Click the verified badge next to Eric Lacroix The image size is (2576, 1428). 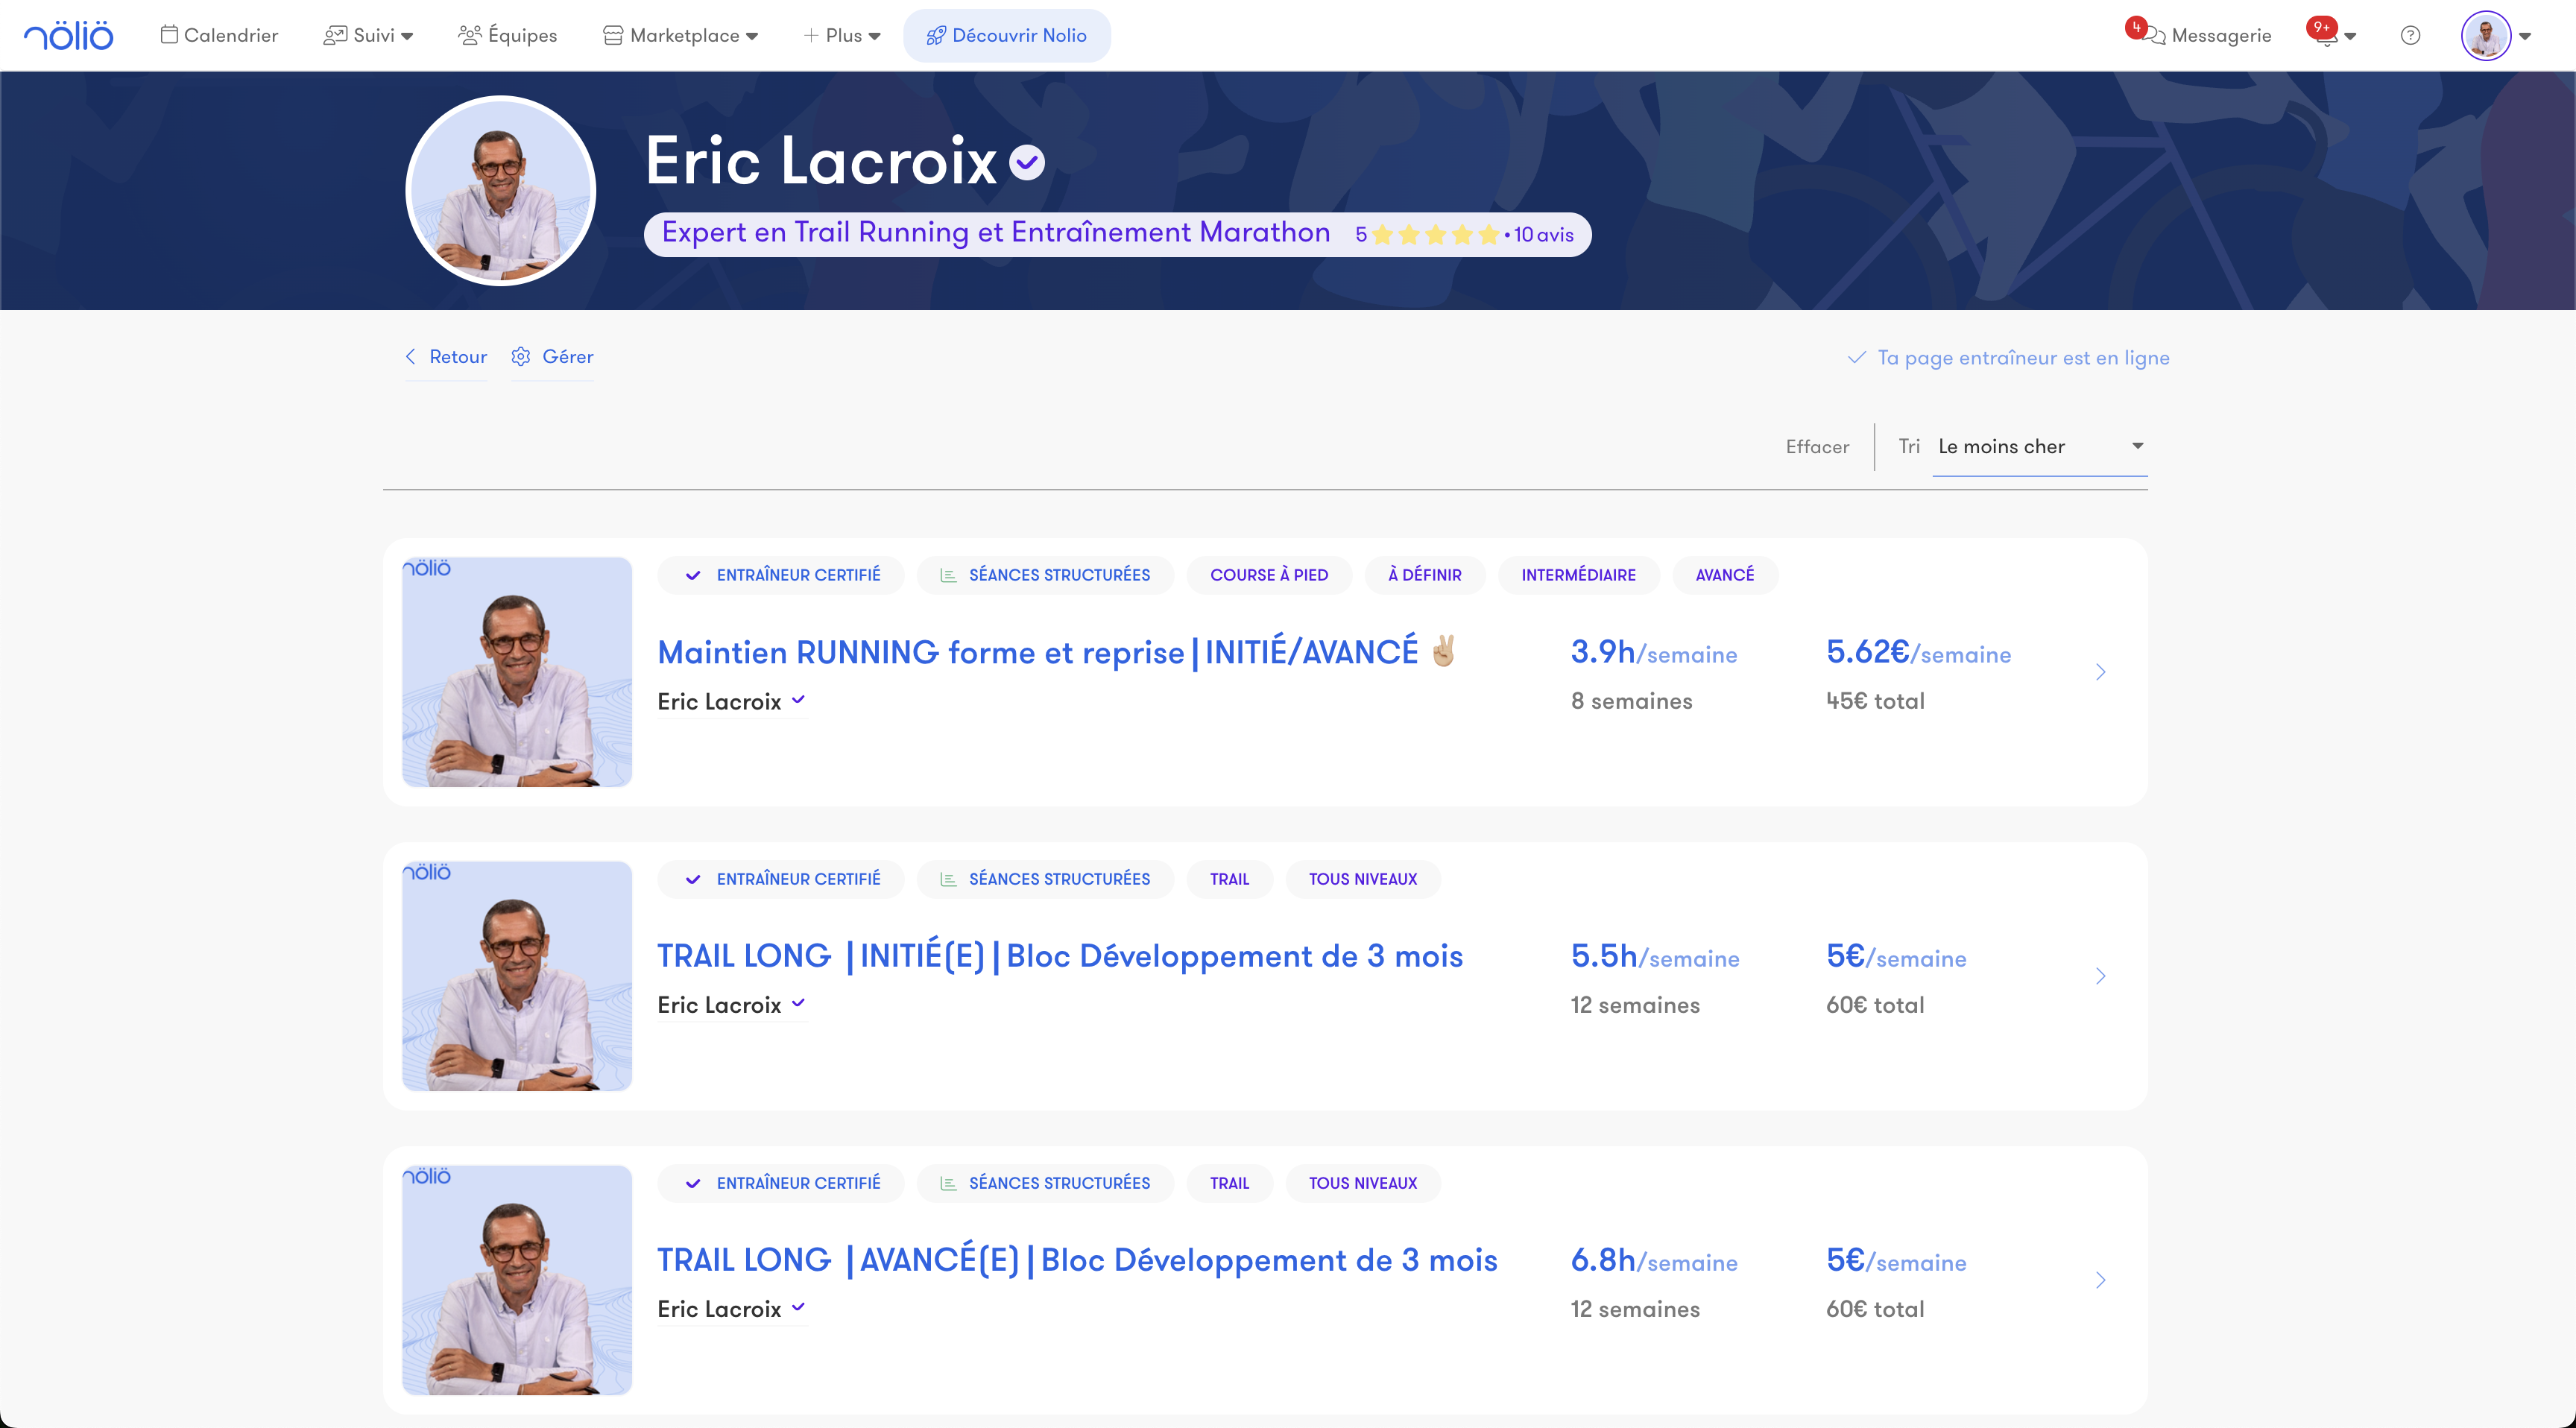(1027, 162)
